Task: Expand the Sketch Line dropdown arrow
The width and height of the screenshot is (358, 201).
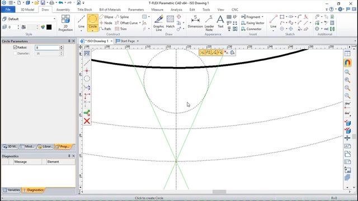Action: [274, 30]
